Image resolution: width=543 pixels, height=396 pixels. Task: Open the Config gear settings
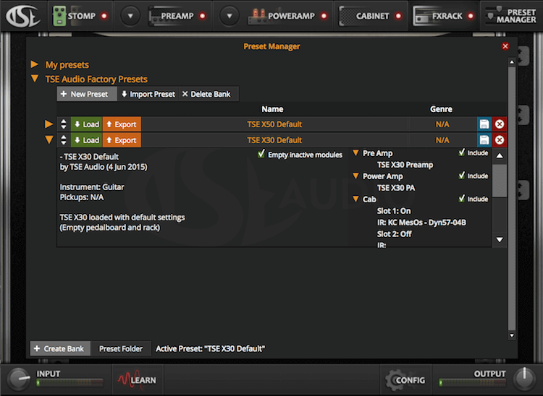pyautogui.click(x=405, y=380)
